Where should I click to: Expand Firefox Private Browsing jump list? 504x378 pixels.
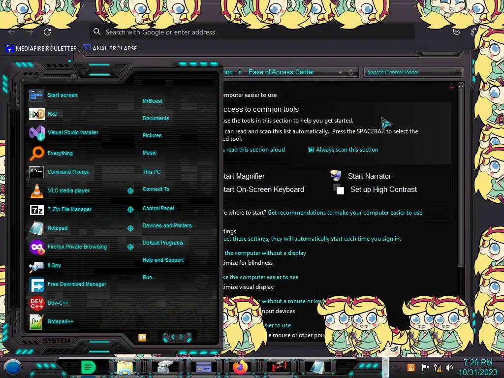(x=130, y=247)
